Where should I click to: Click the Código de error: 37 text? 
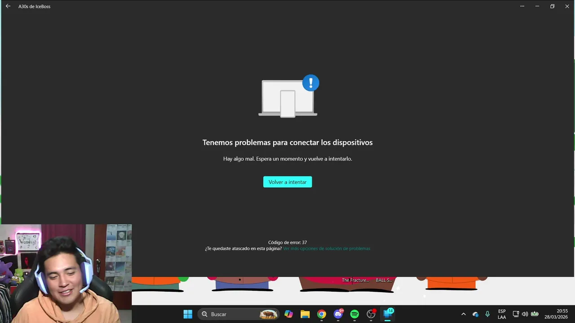tap(287, 242)
